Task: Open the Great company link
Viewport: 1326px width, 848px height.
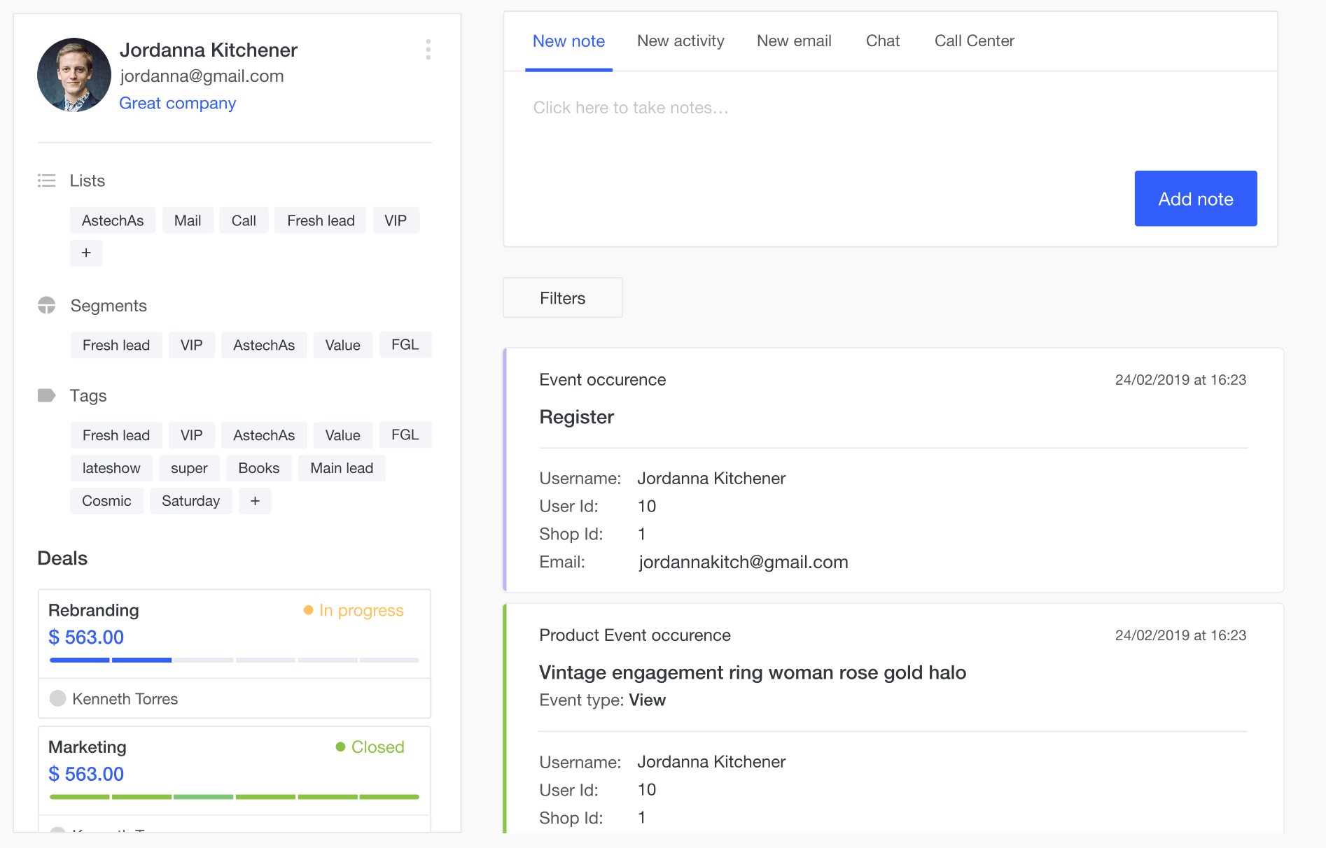Action: (x=177, y=103)
